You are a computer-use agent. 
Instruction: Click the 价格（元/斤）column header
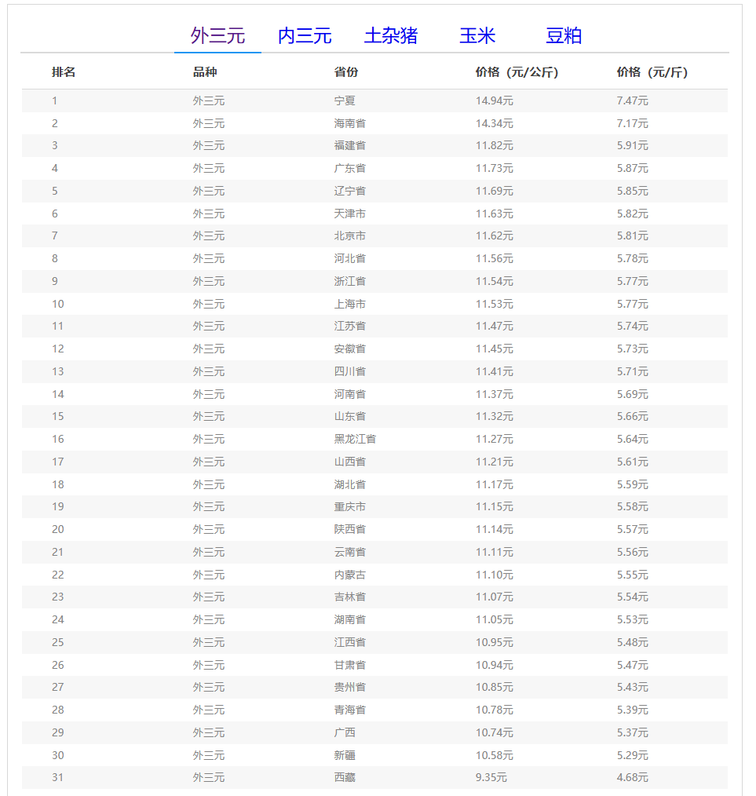[652, 72]
